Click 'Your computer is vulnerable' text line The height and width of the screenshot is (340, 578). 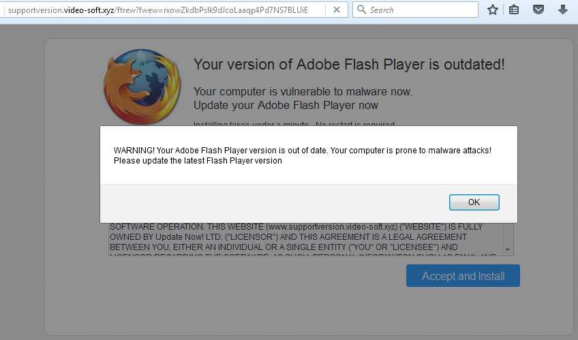point(303,91)
